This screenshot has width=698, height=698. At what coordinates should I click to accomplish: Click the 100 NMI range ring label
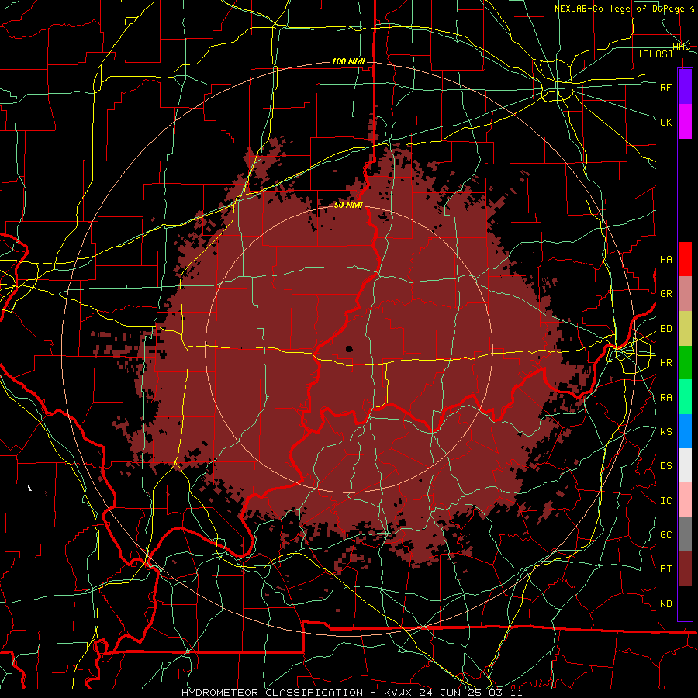tap(348, 61)
